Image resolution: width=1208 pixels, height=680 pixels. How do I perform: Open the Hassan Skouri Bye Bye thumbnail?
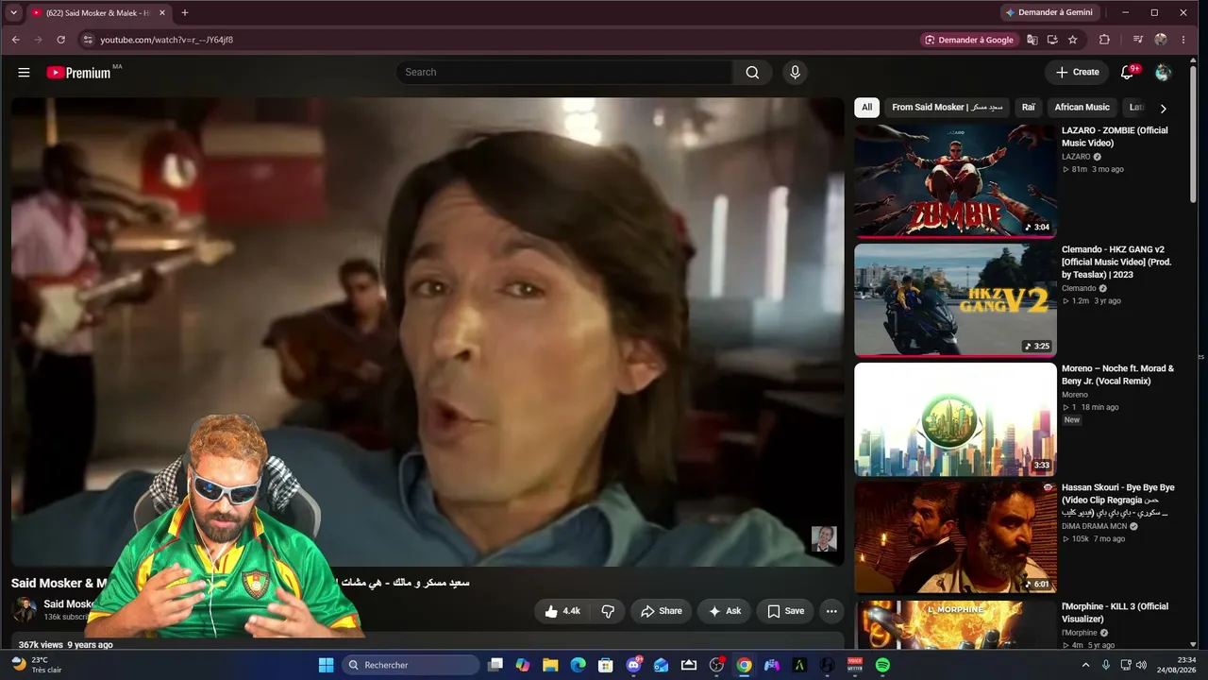pos(955,537)
